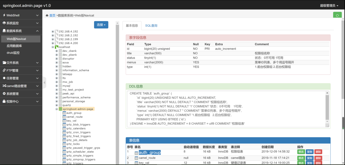345x165 pixels.
Task: Click 修改 button for auth_group row
Action: pos(301,152)
